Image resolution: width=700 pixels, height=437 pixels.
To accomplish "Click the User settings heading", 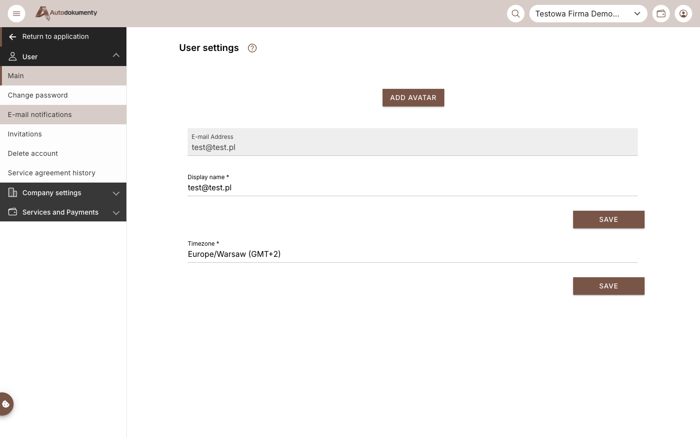I will pyautogui.click(x=209, y=48).
